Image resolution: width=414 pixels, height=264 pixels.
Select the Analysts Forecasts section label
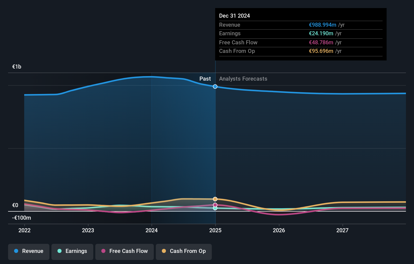click(x=243, y=79)
